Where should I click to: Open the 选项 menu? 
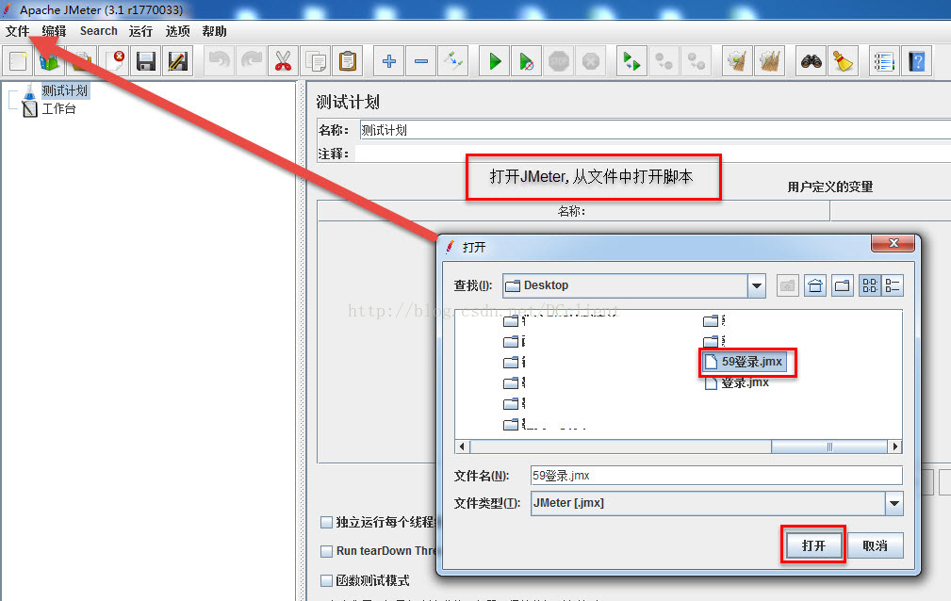[x=178, y=31]
